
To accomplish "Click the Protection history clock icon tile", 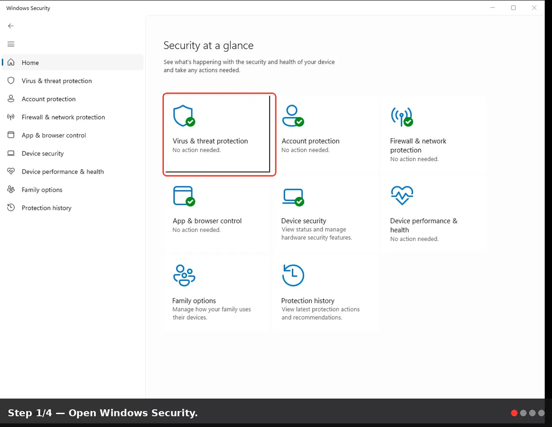I will (293, 275).
